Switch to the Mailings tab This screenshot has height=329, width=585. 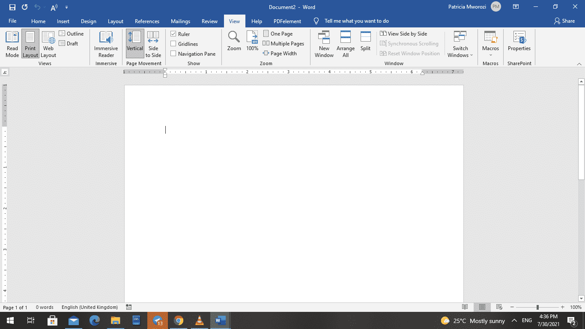tap(180, 21)
